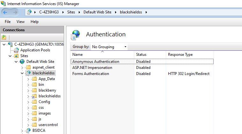This screenshot has width=242, height=134.
Task: Select Application Pools in the tree
Action: [x=35, y=50]
